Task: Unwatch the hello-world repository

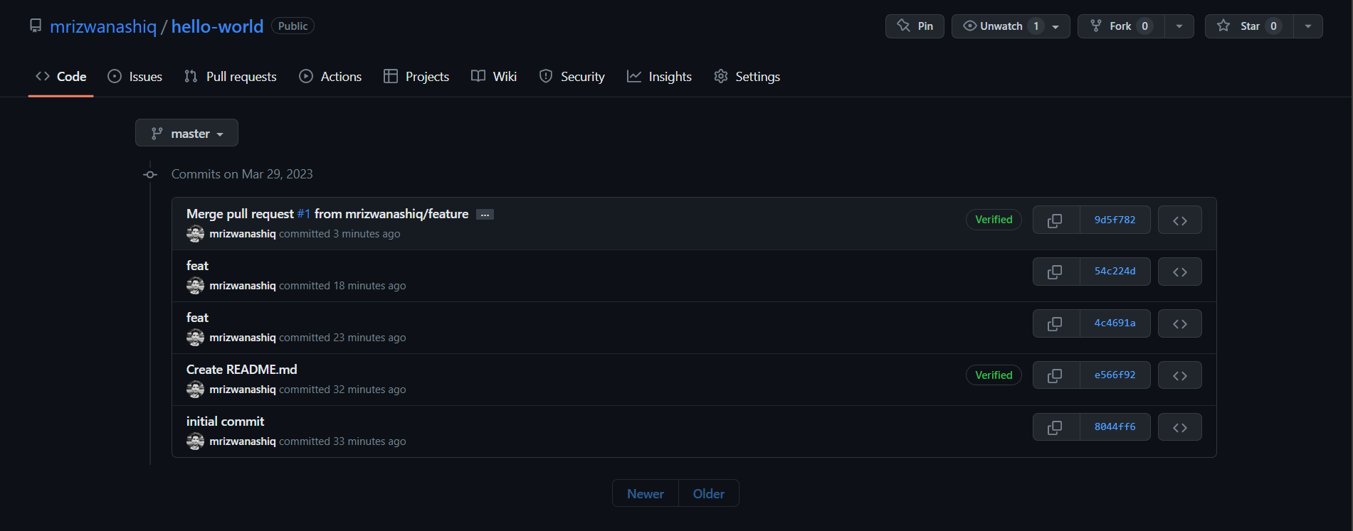Action: tap(1011, 26)
